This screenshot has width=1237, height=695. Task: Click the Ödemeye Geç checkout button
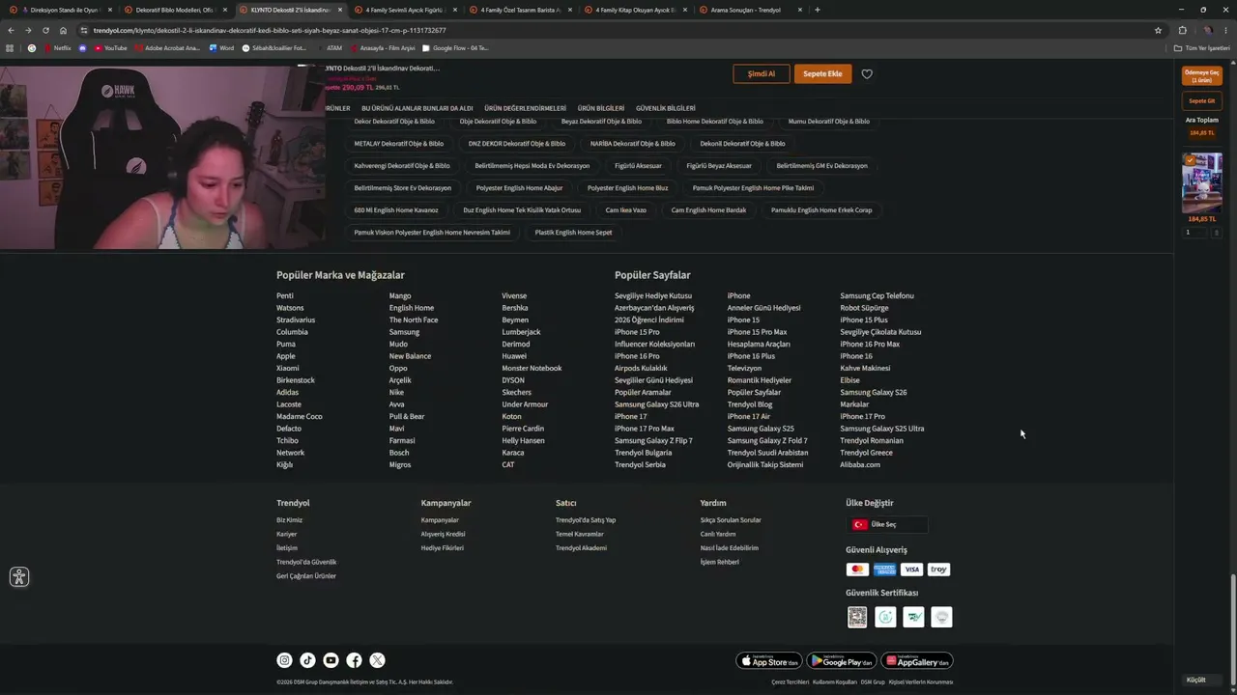coord(1202,75)
